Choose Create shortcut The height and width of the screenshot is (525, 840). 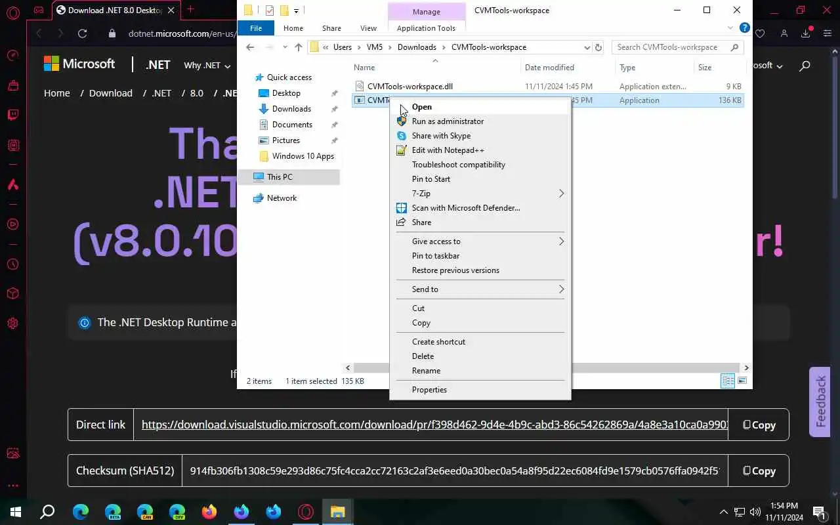(480, 342)
